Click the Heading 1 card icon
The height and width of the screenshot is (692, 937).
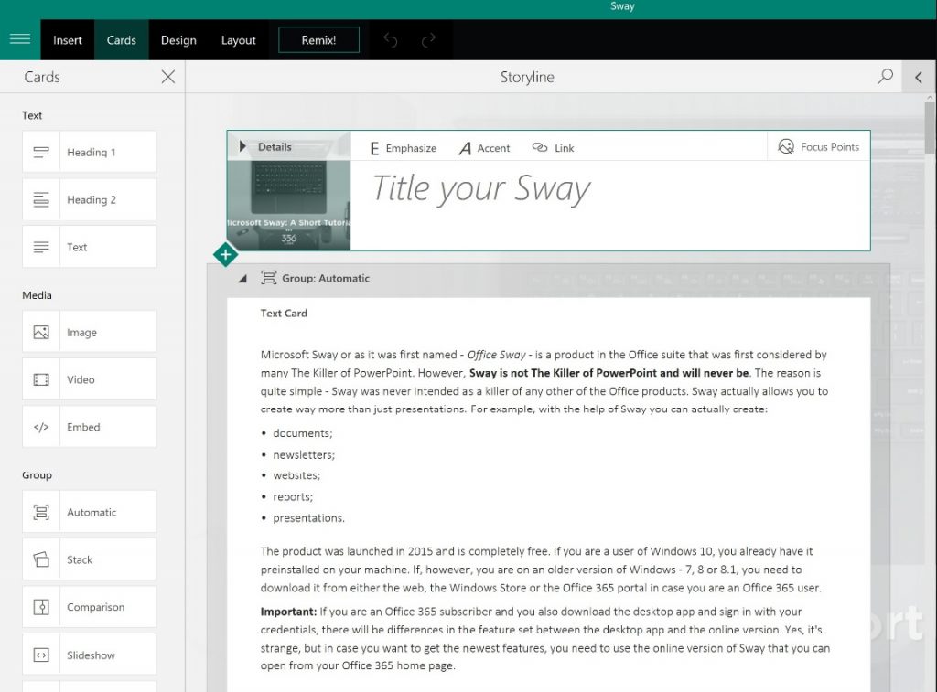[41, 153]
